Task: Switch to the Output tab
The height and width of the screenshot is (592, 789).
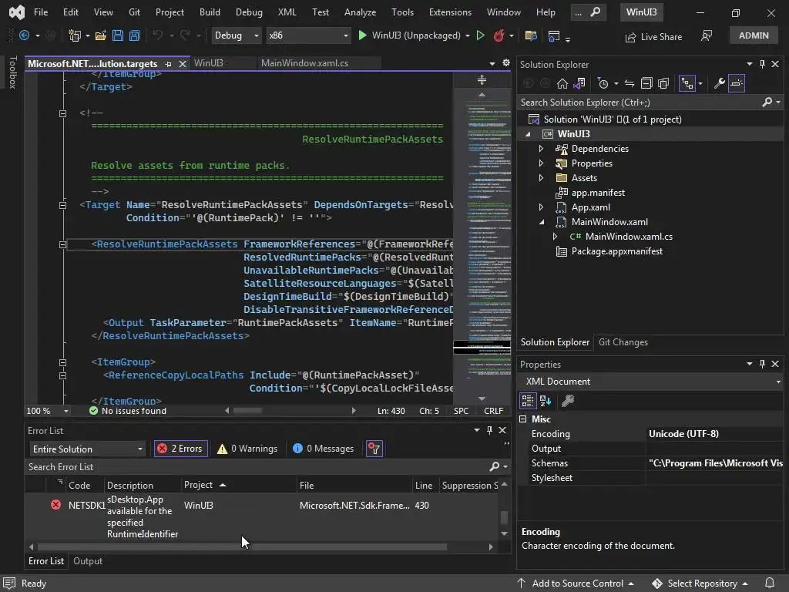Action: [88, 561]
